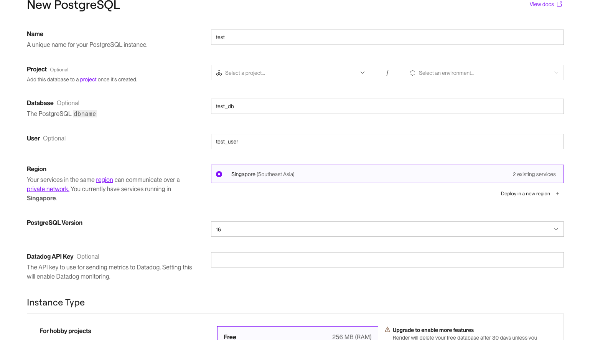Click Deploy in a new region

[x=525, y=194]
